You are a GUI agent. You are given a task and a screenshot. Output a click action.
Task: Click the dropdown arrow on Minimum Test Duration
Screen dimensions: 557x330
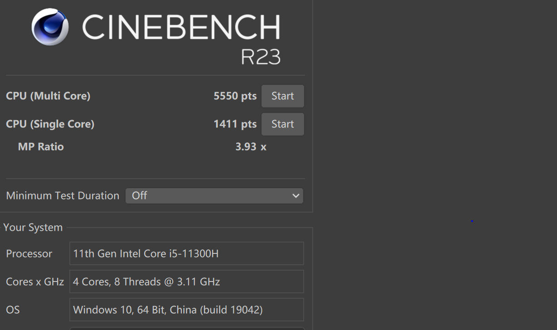(x=296, y=195)
